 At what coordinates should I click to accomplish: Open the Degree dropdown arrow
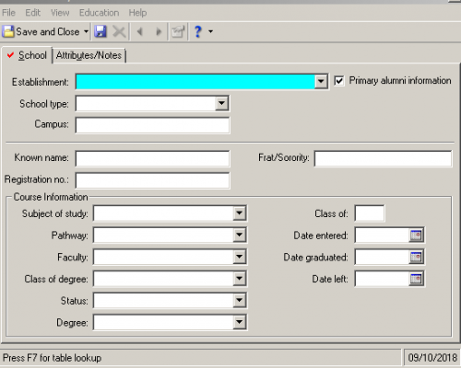point(239,322)
